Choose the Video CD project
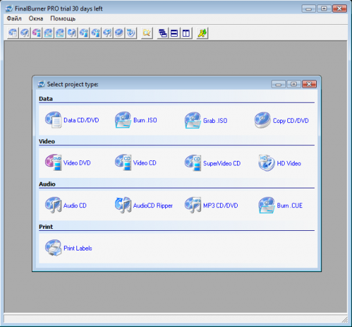The image size is (352, 327). coord(135,163)
